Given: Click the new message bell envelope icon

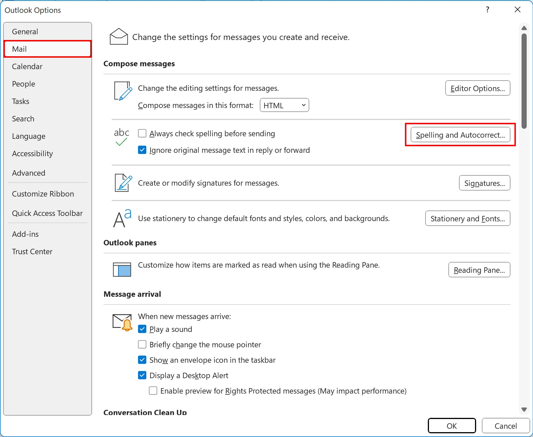Looking at the screenshot, I should point(122,322).
